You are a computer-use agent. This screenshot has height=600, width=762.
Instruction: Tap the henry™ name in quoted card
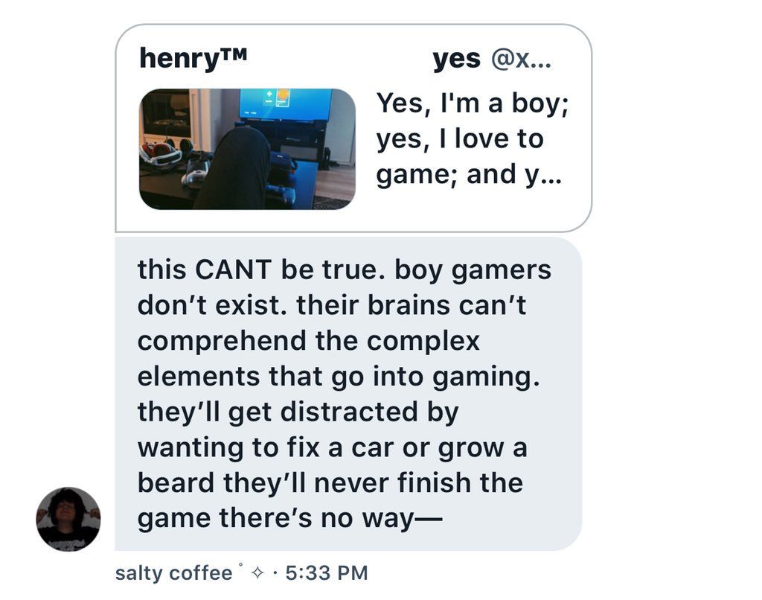[x=193, y=58]
